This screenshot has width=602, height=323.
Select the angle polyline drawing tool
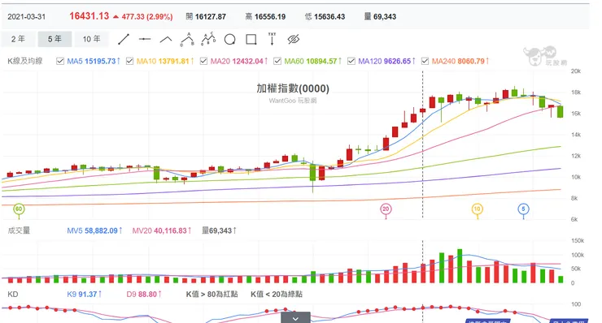click(x=166, y=39)
